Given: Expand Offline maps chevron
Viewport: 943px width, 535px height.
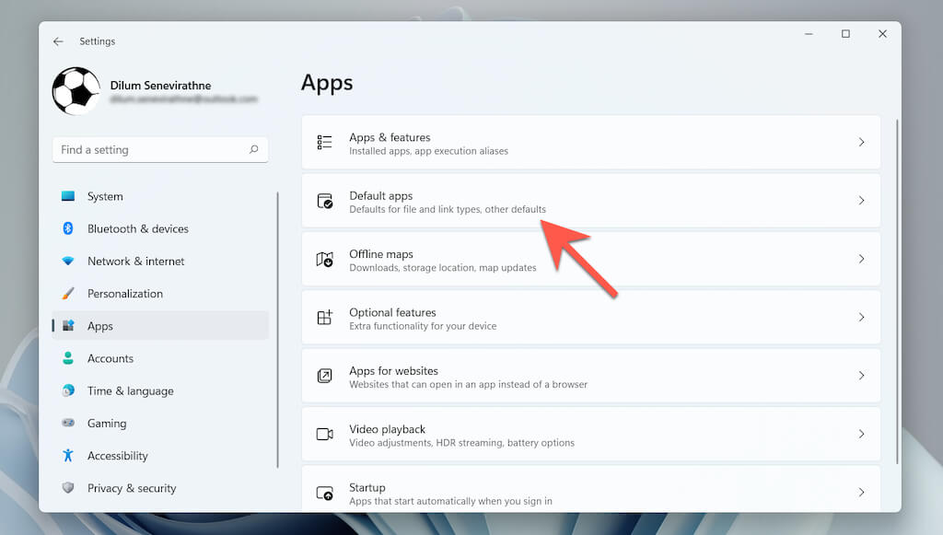Looking at the screenshot, I should tap(861, 259).
